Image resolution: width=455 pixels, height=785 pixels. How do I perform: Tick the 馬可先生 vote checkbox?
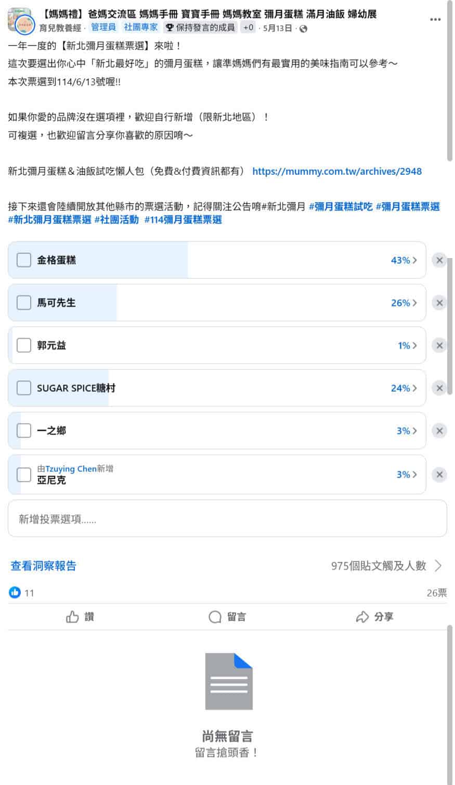(x=24, y=303)
